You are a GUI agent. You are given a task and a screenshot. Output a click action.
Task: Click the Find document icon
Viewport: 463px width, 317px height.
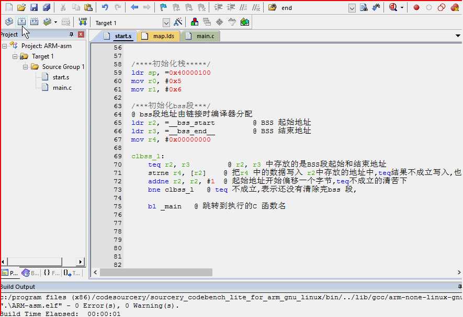364,7
